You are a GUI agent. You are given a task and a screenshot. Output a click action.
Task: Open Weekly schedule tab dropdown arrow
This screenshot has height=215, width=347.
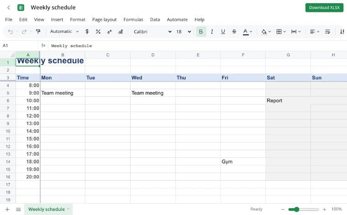click(68, 209)
